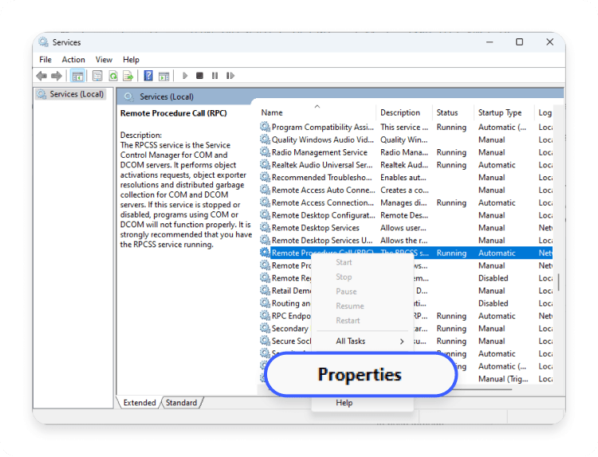This screenshot has height=457, width=598.
Task: Click the Refresh toolbar icon
Action: tap(112, 76)
